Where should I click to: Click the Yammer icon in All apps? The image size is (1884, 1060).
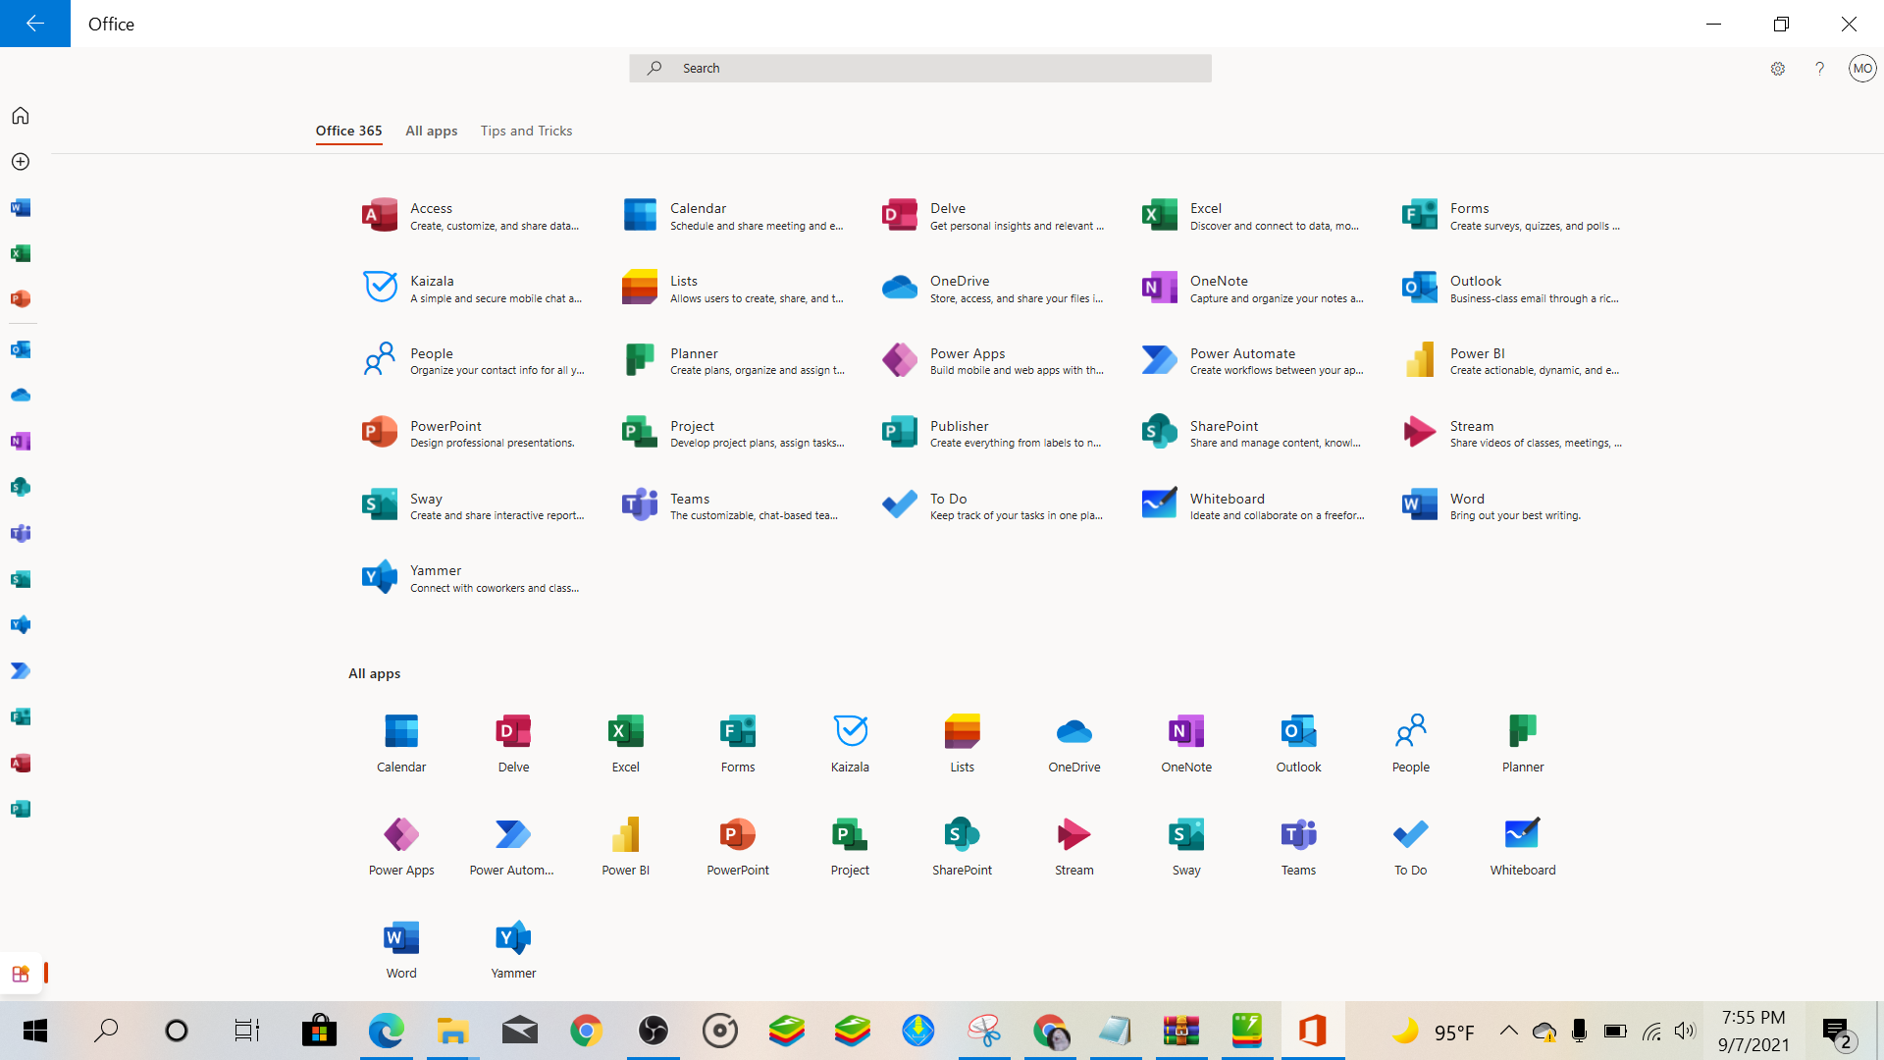point(513,938)
